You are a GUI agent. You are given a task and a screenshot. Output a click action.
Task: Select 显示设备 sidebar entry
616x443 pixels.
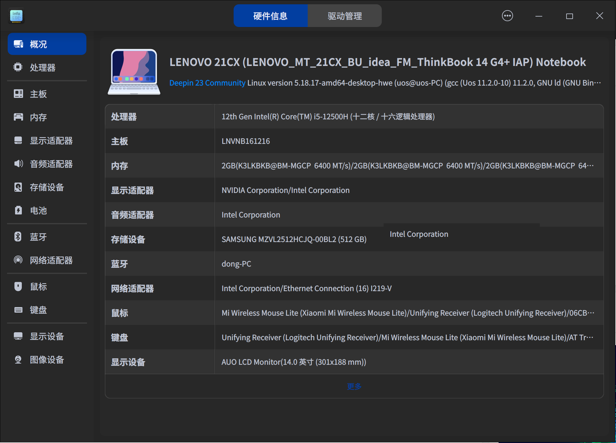[47, 336]
